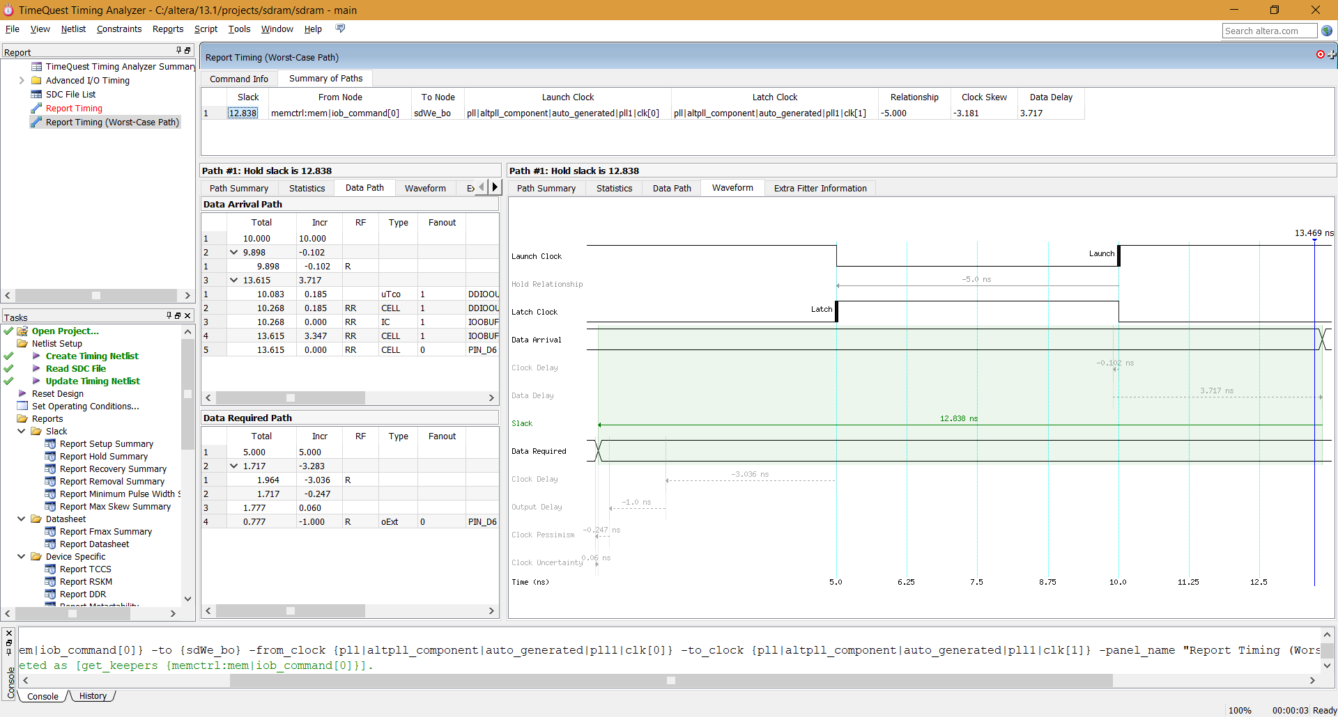Float the Console panel window

9,643
